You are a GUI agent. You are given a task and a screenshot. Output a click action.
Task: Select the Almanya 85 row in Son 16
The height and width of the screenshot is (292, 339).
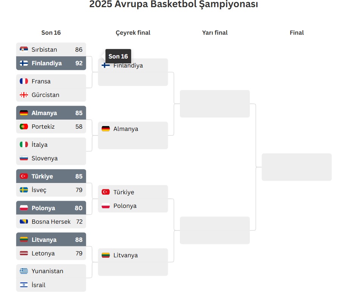pos(51,113)
